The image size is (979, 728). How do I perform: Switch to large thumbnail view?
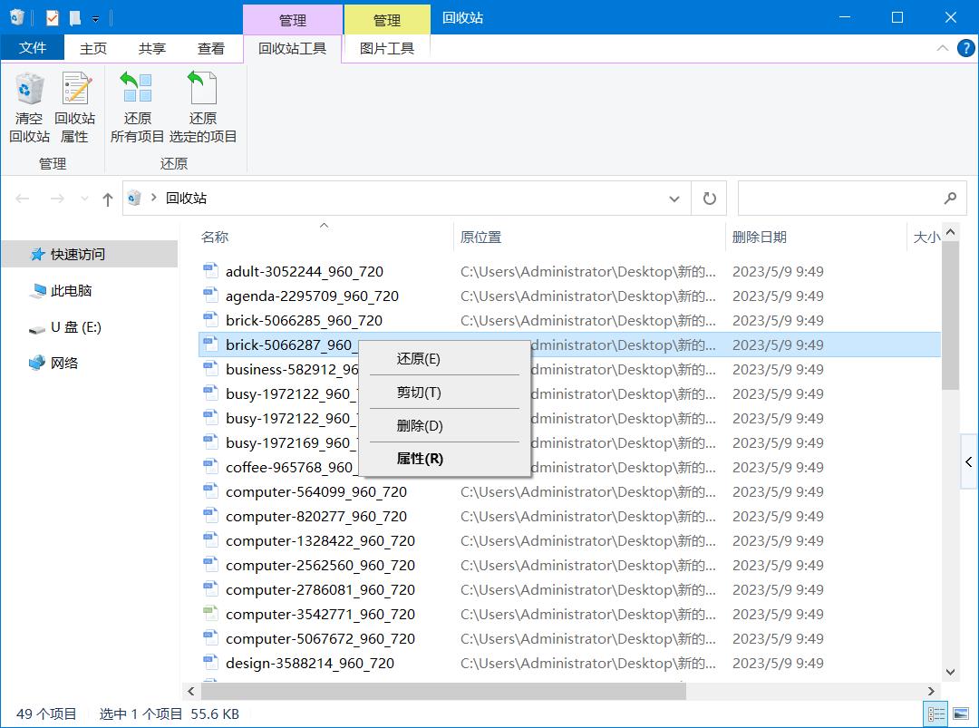pos(958,714)
